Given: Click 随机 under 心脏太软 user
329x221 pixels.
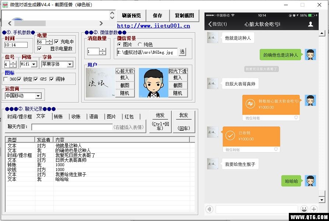Looking at the screenshot, I should 125,93.
